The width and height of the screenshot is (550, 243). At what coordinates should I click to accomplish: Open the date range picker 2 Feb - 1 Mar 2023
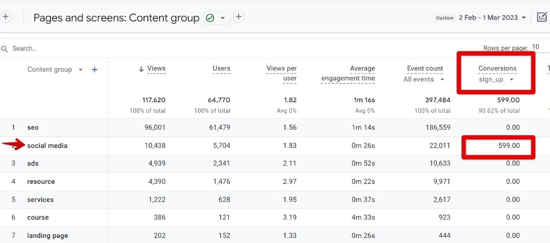click(492, 17)
